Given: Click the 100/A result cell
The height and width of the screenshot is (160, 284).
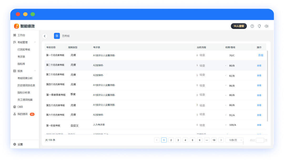Looking at the screenshot, I should click(x=232, y=125).
